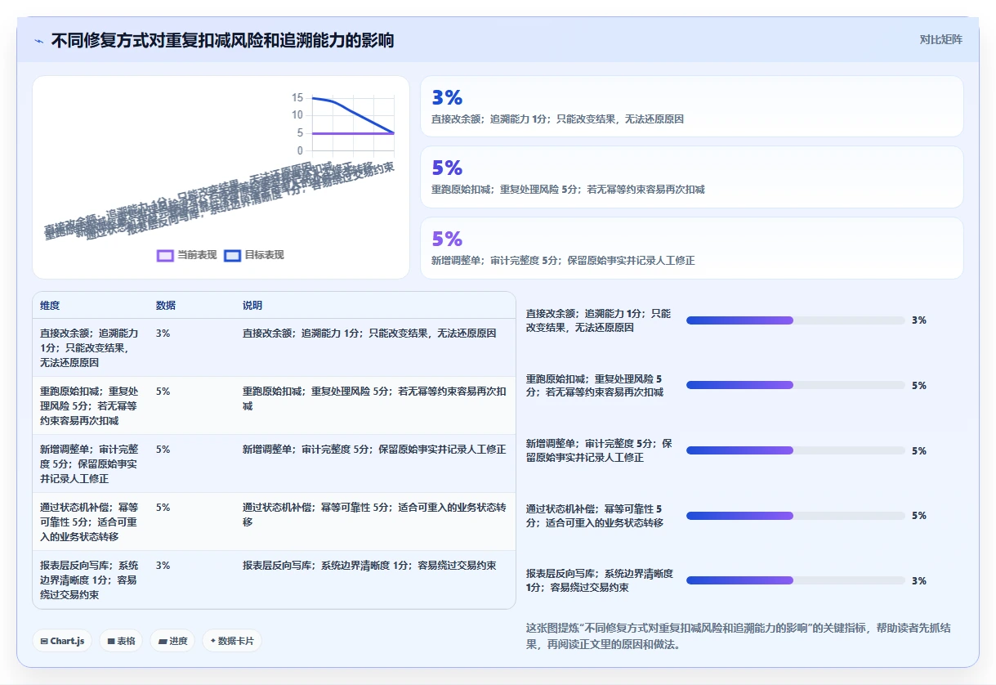Select the 进度 chip

pyautogui.click(x=172, y=641)
